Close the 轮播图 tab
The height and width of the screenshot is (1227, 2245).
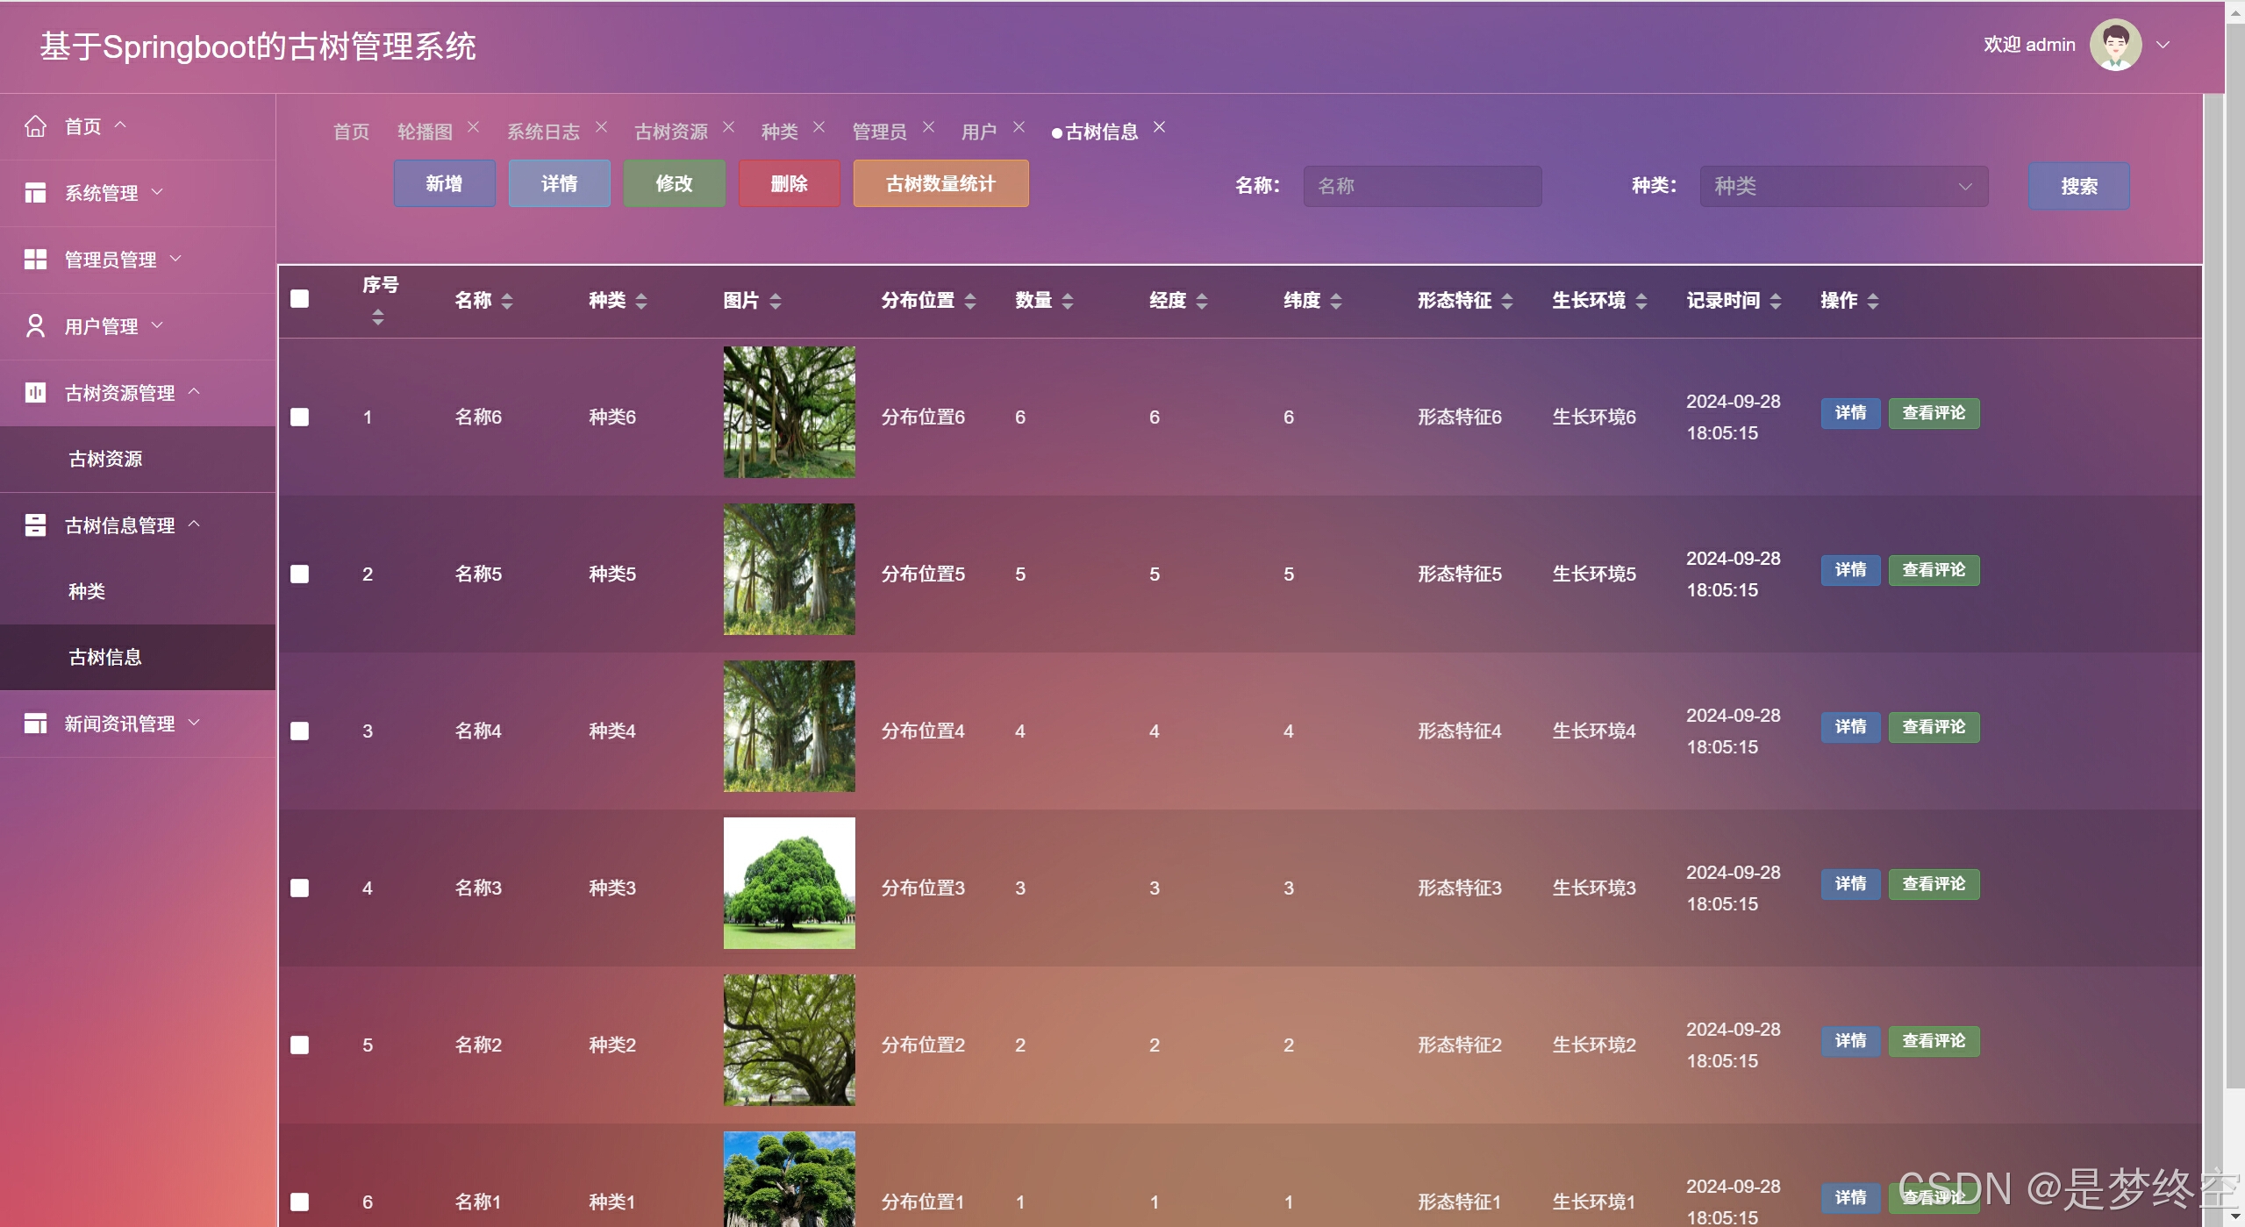point(473,127)
